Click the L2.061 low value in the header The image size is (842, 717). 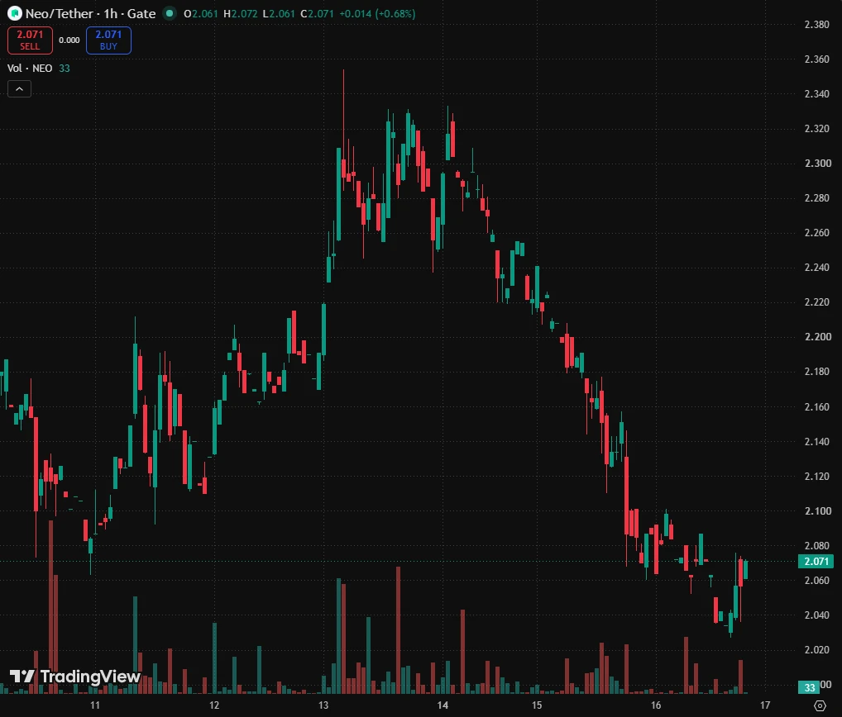point(279,14)
